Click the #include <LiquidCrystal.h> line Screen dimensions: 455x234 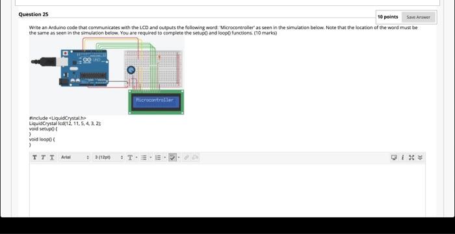[58, 118]
